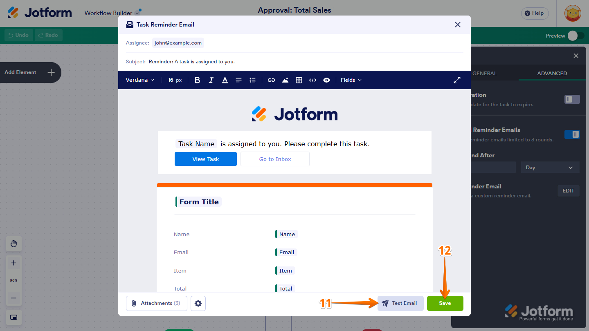Close the Task Reminder Email dialog
589x331 pixels.
pos(458,25)
